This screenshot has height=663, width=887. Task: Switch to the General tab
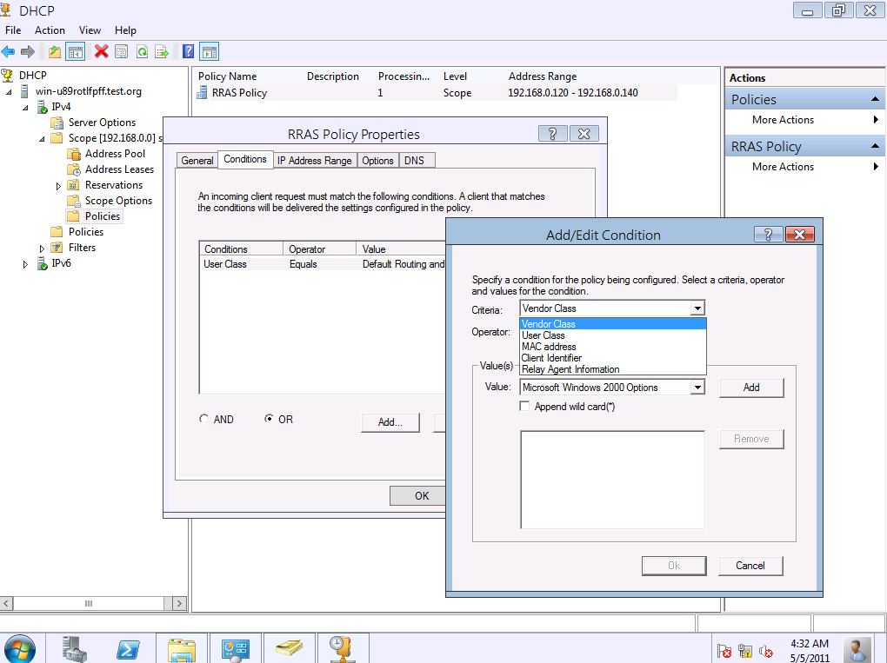tap(197, 161)
